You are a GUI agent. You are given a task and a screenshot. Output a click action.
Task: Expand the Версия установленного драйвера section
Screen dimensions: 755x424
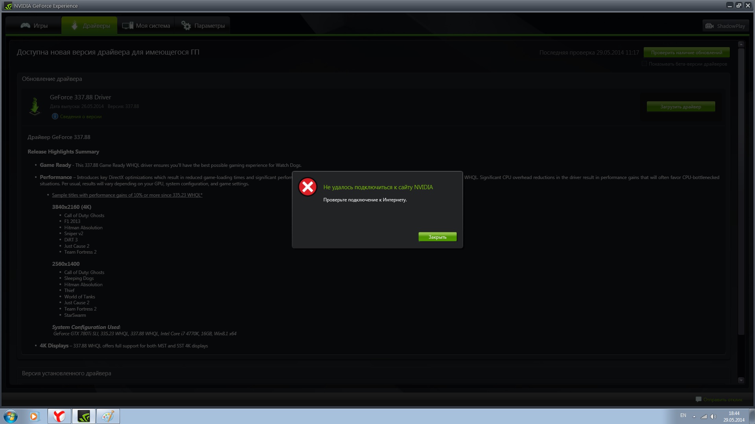pyautogui.click(x=66, y=373)
